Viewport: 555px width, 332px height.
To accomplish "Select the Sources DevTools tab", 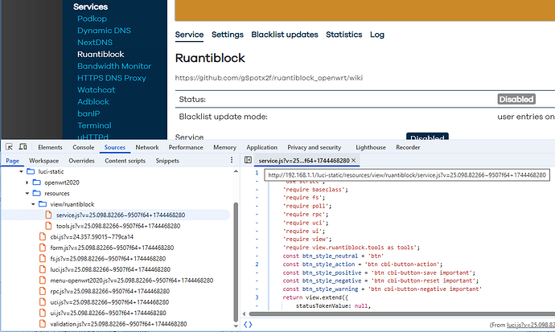I will (115, 147).
